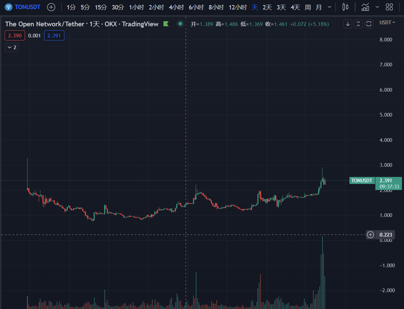Click the current price tag 2.391
The width and height of the screenshot is (404, 309).
click(389, 183)
